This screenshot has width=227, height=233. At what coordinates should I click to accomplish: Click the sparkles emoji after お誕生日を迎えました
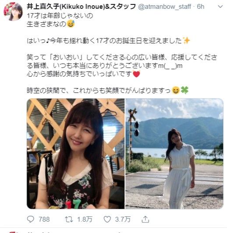(186, 40)
